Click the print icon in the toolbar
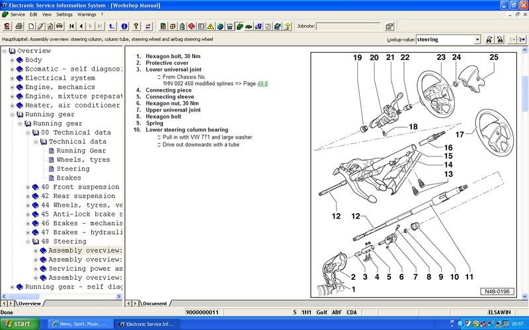Viewport: 529px width, 330px height. [x=19, y=26]
